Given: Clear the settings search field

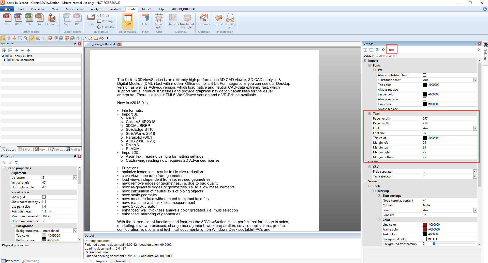Looking at the screenshot, I should (x=479, y=50).
